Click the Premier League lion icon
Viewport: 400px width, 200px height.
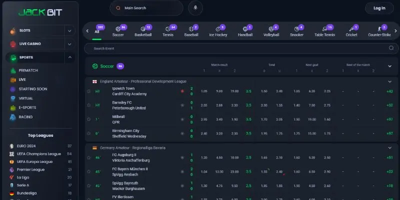pos(11,169)
